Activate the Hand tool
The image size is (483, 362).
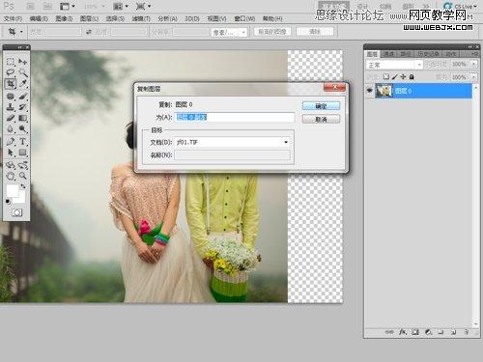point(11,176)
